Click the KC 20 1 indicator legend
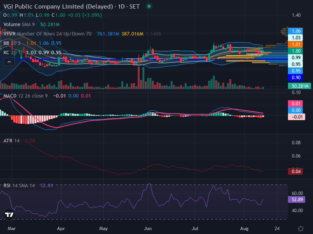The height and width of the screenshot is (234, 313). pyautogui.click(x=12, y=53)
